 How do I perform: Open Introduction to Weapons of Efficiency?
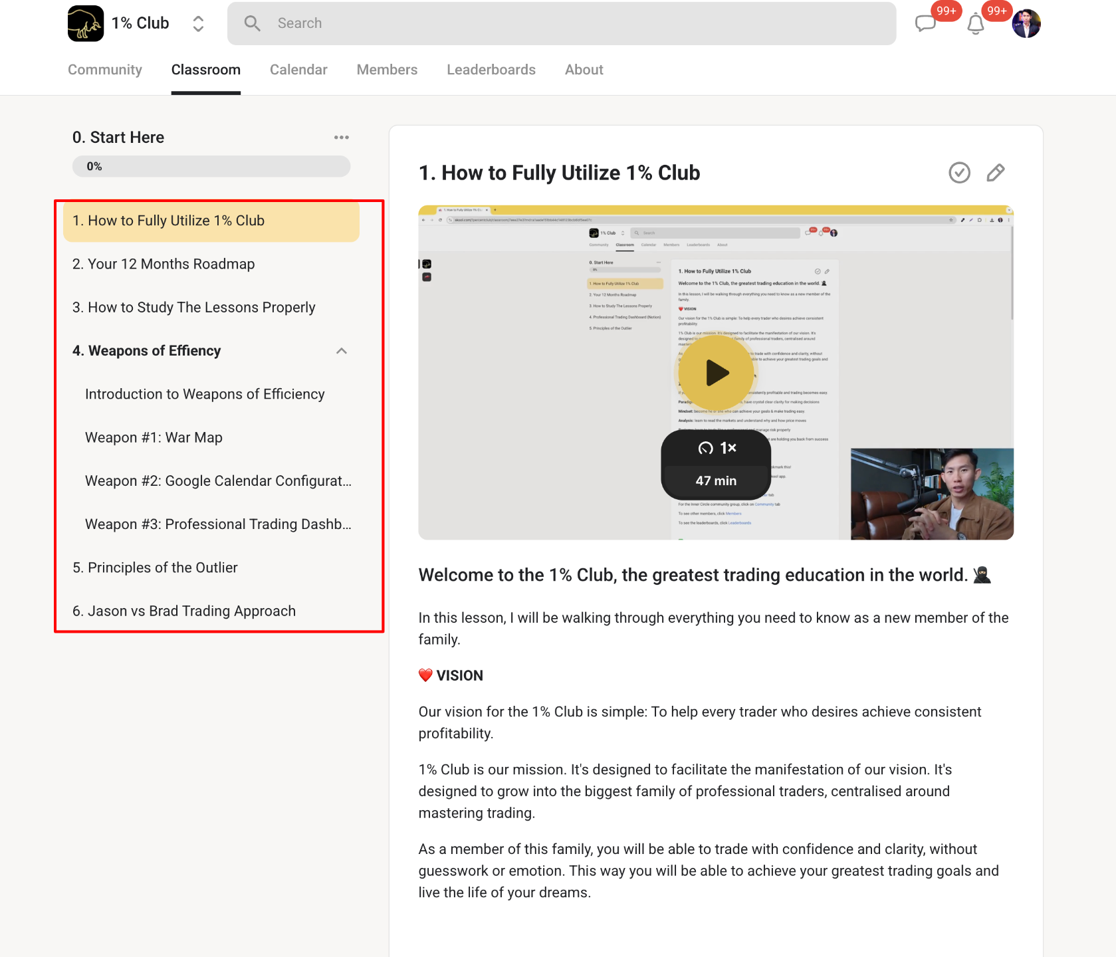pos(205,394)
